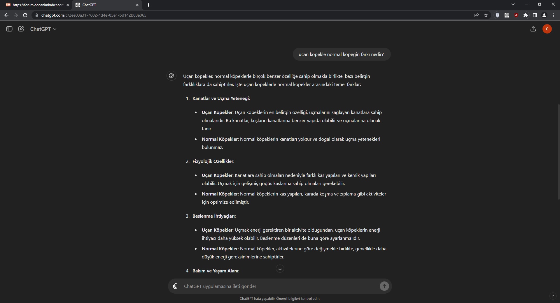Focus the ChatGPT message input field

point(280,286)
